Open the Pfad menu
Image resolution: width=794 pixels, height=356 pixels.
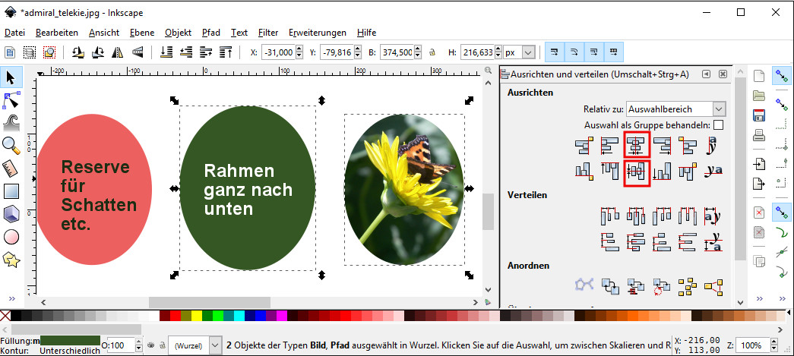click(x=211, y=33)
